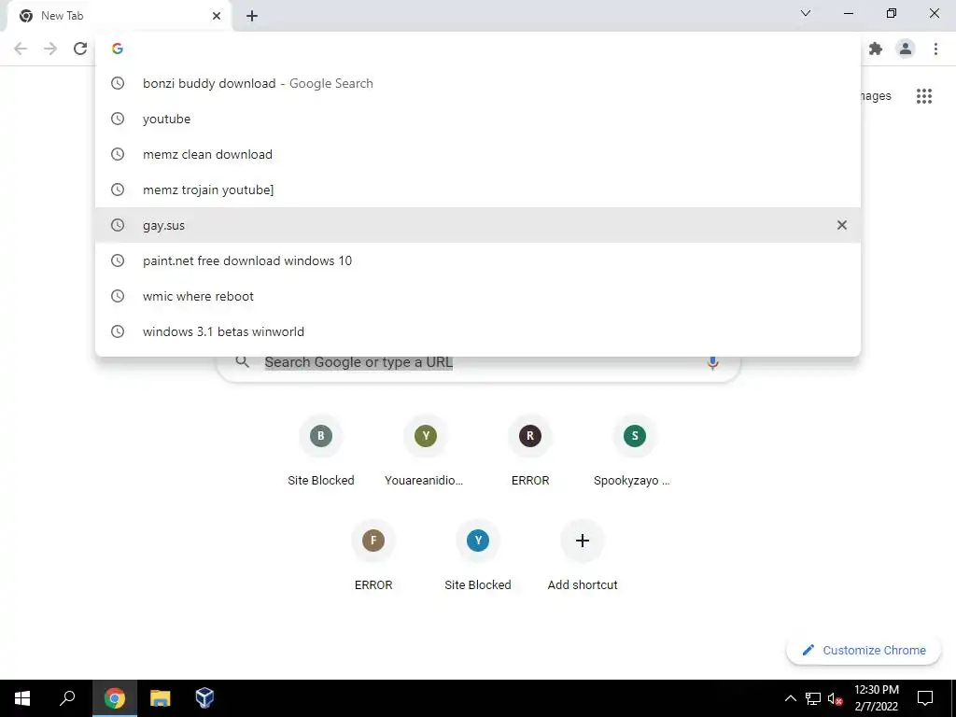The image size is (956, 717).
Task: Open the Chrome profile avatar
Action: 906,49
